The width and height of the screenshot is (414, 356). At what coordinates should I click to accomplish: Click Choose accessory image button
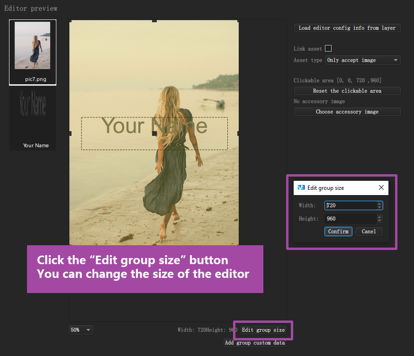click(347, 112)
